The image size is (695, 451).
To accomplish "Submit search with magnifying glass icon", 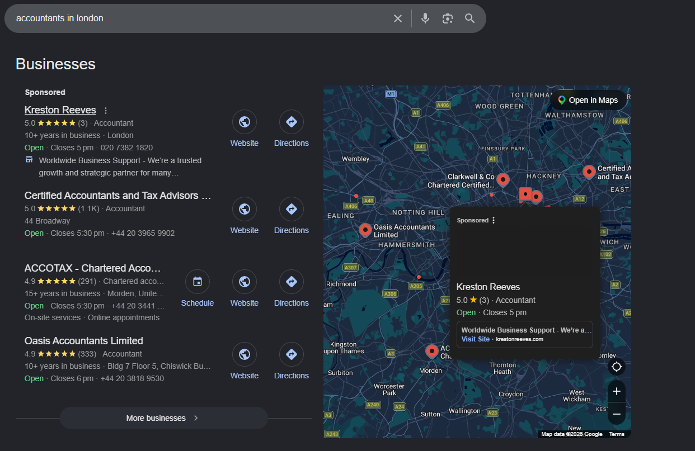I will coord(469,18).
